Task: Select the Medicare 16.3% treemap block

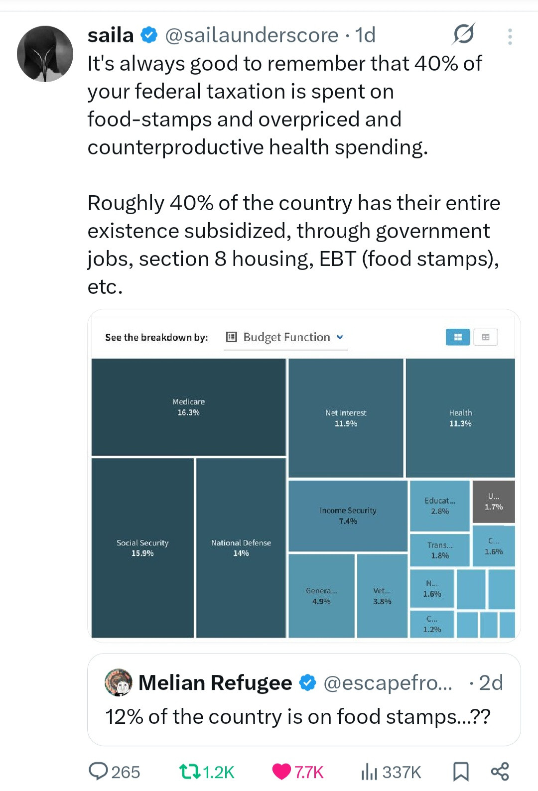Action: (x=188, y=406)
